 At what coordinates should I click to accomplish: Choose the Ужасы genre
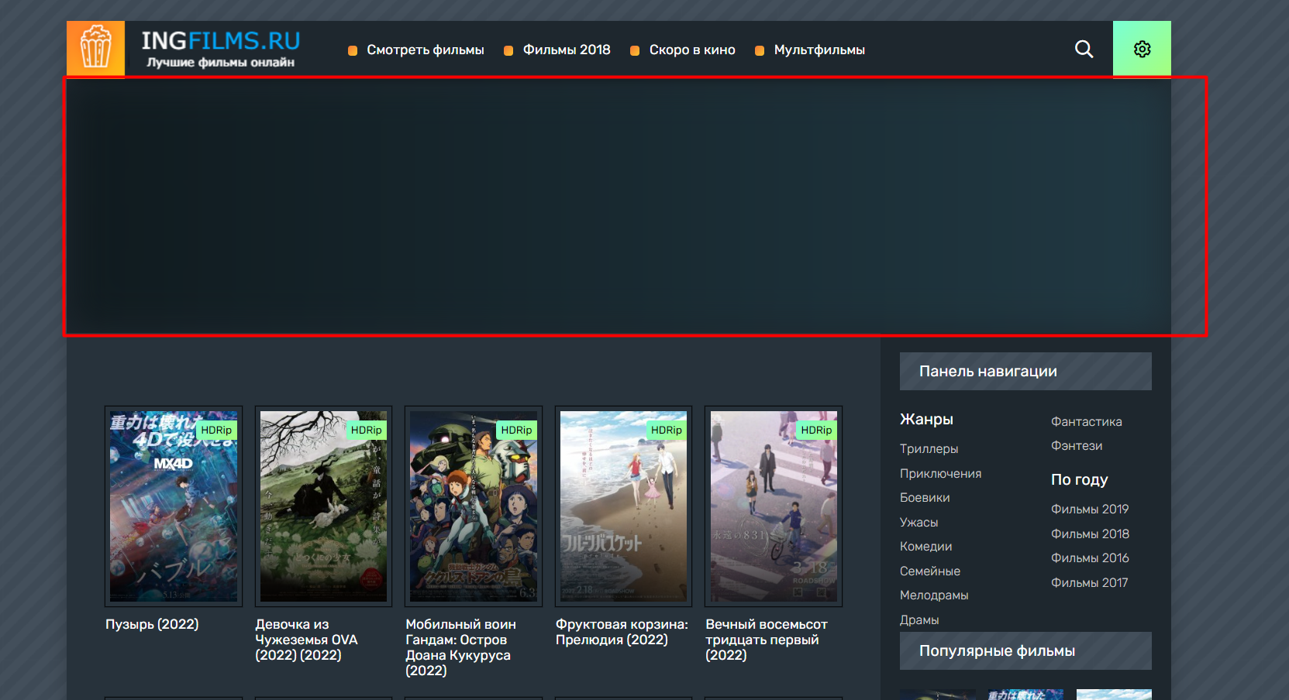pos(918,523)
